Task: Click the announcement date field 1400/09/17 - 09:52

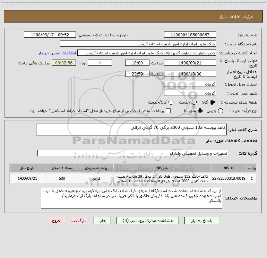Action: point(50,35)
